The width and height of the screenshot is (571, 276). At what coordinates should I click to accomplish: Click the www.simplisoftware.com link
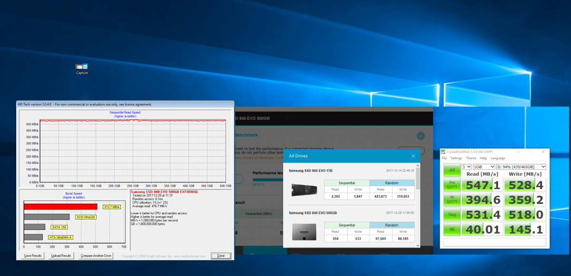tap(190, 256)
